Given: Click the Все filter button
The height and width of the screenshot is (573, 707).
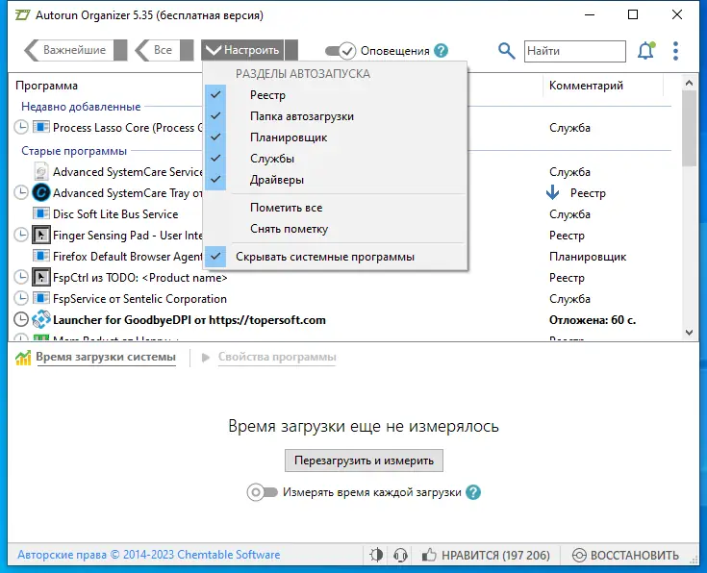Looking at the screenshot, I should (x=163, y=50).
